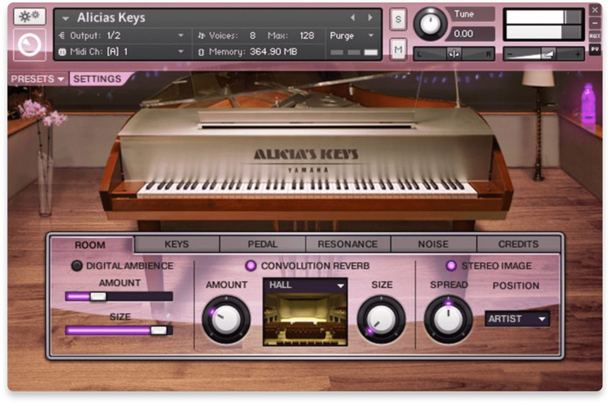Screen dimensions: 610x404
Task: Click the voices note icon in the header
Action: tap(201, 35)
